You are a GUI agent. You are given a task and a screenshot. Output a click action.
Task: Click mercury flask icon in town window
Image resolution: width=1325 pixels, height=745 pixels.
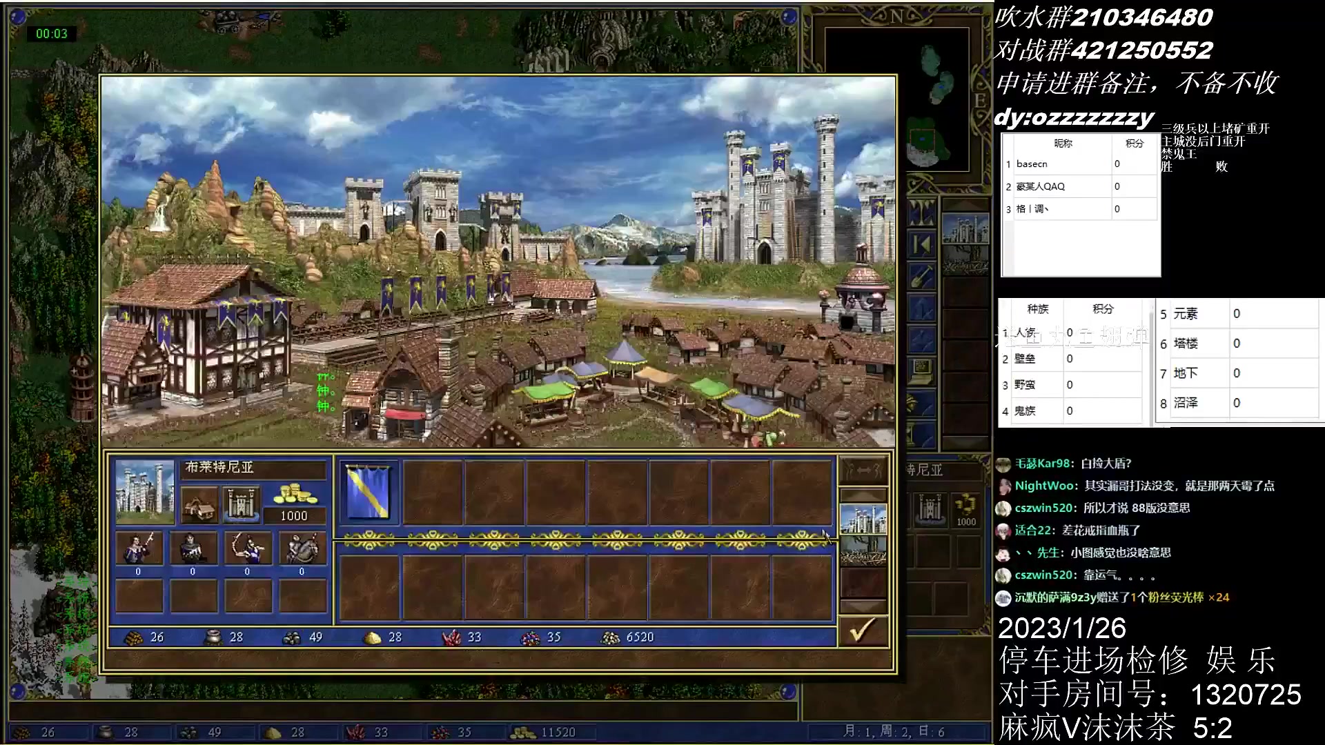[x=213, y=637]
